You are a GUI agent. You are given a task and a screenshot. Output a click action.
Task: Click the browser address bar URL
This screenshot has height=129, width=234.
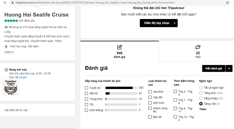coord(95,3)
